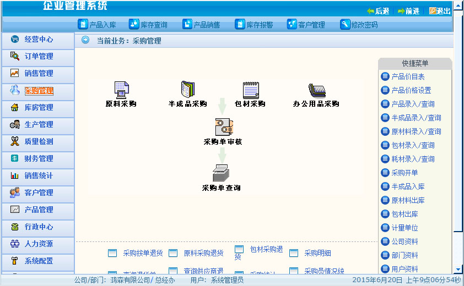Expand the 库房管理 sidebar section
This screenshot has width=464, height=286.
(x=38, y=108)
